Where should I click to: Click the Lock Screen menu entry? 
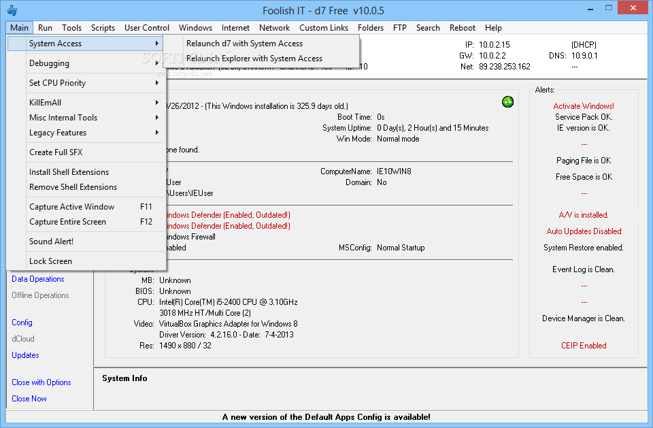[x=86, y=261]
